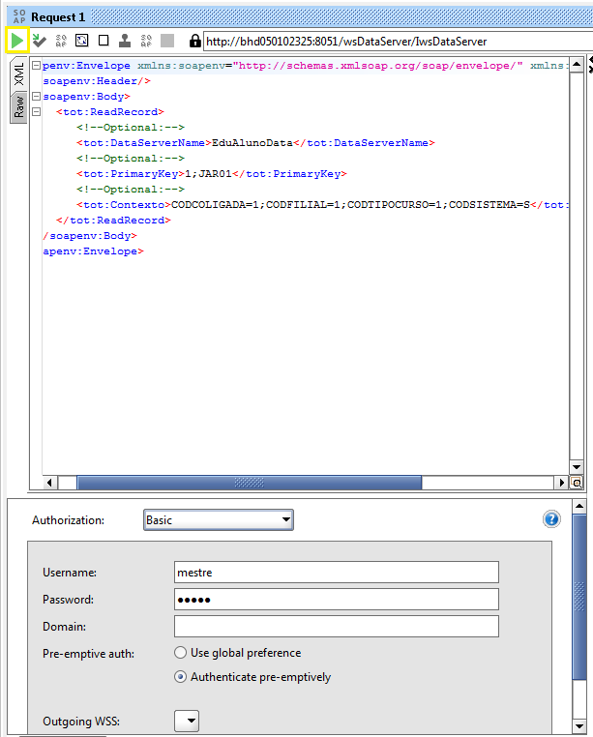
Task: Click the 1;JAR01 primary key value
Action: pos(208,174)
